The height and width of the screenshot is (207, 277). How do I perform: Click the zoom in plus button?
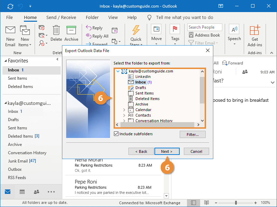click(256, 203)
